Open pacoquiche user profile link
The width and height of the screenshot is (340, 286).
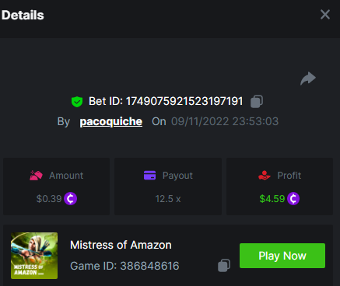click(111, 121)
